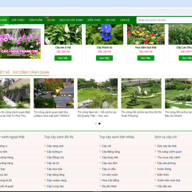Open the Hồ cá Koi Xuân Phương image

click(x=141, y=93)
